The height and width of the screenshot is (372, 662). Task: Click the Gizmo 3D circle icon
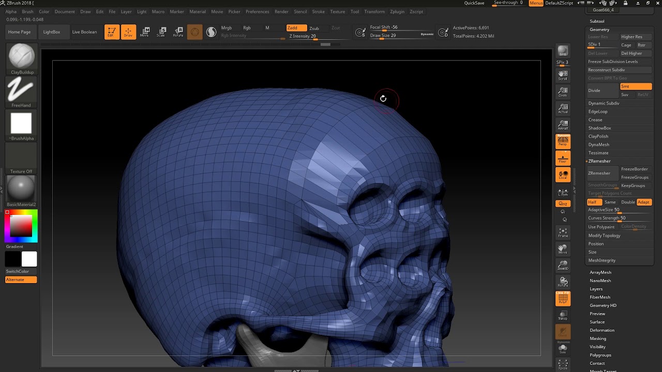(194, 32)
